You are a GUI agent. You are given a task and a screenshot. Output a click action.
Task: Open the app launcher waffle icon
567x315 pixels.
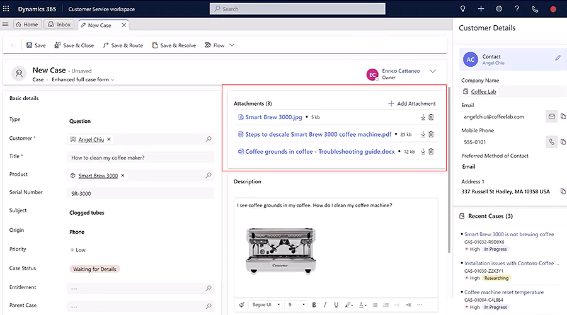click(6, 9)
